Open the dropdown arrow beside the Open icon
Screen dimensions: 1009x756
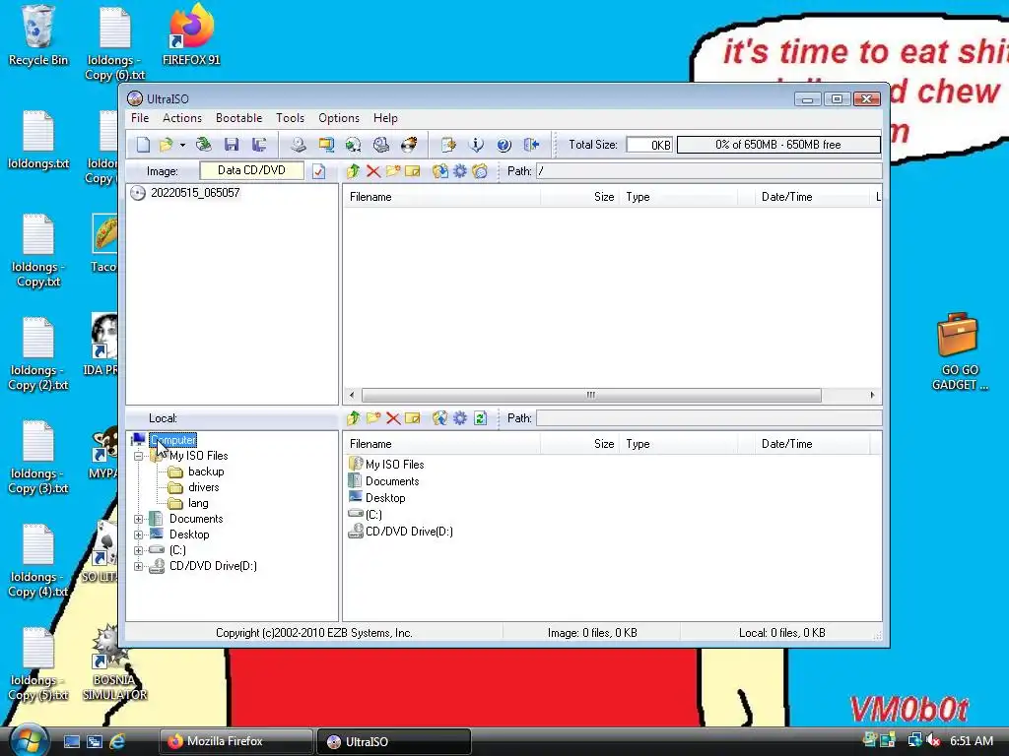pos(182,145)
